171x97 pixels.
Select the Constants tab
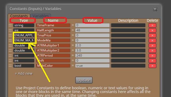(19, 16)
